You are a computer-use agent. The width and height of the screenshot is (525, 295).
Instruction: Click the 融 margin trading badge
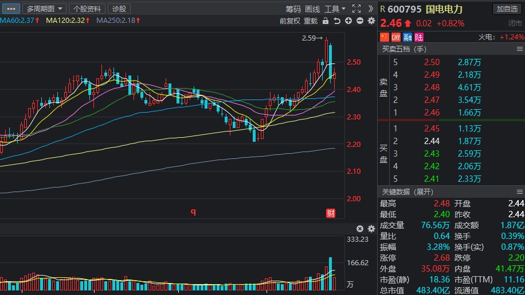408,37
